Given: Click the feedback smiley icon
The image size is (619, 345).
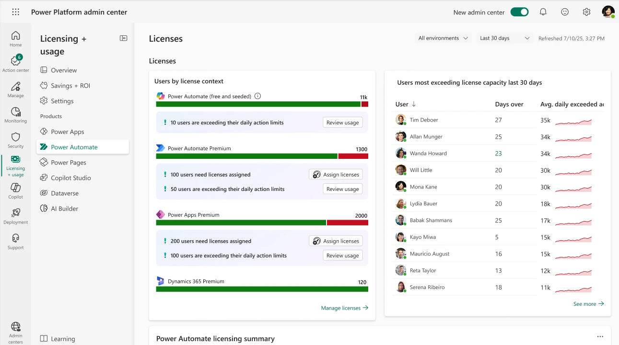Looking at the screenshot, I should click(x=565, y=12).
